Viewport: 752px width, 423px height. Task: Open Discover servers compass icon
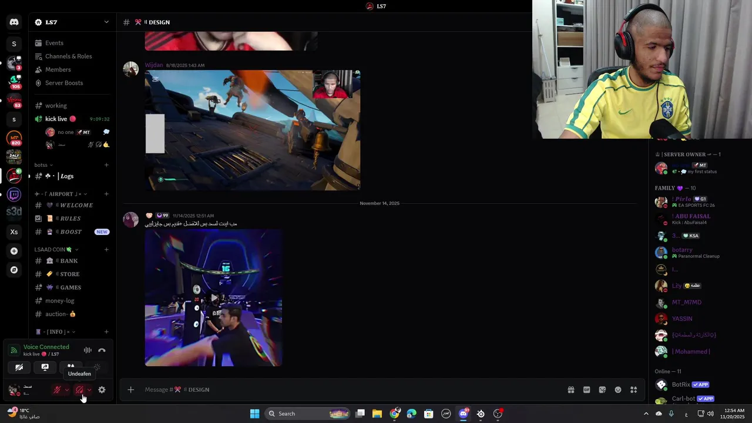[14, 270]
